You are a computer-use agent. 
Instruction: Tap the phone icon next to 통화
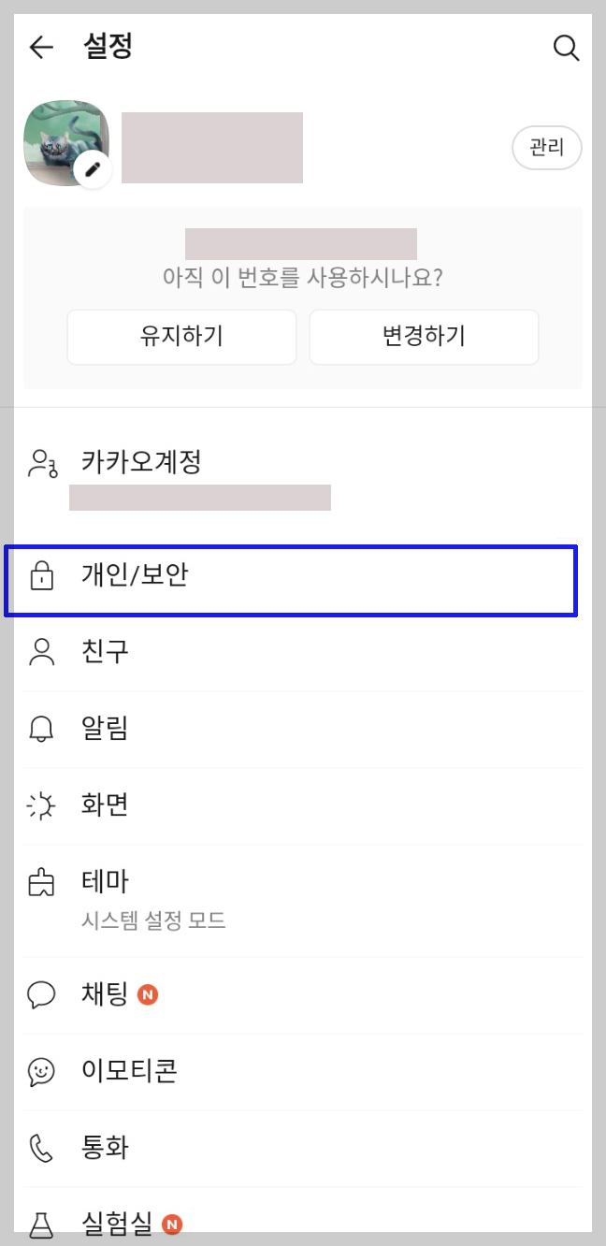coord(41,1149)
